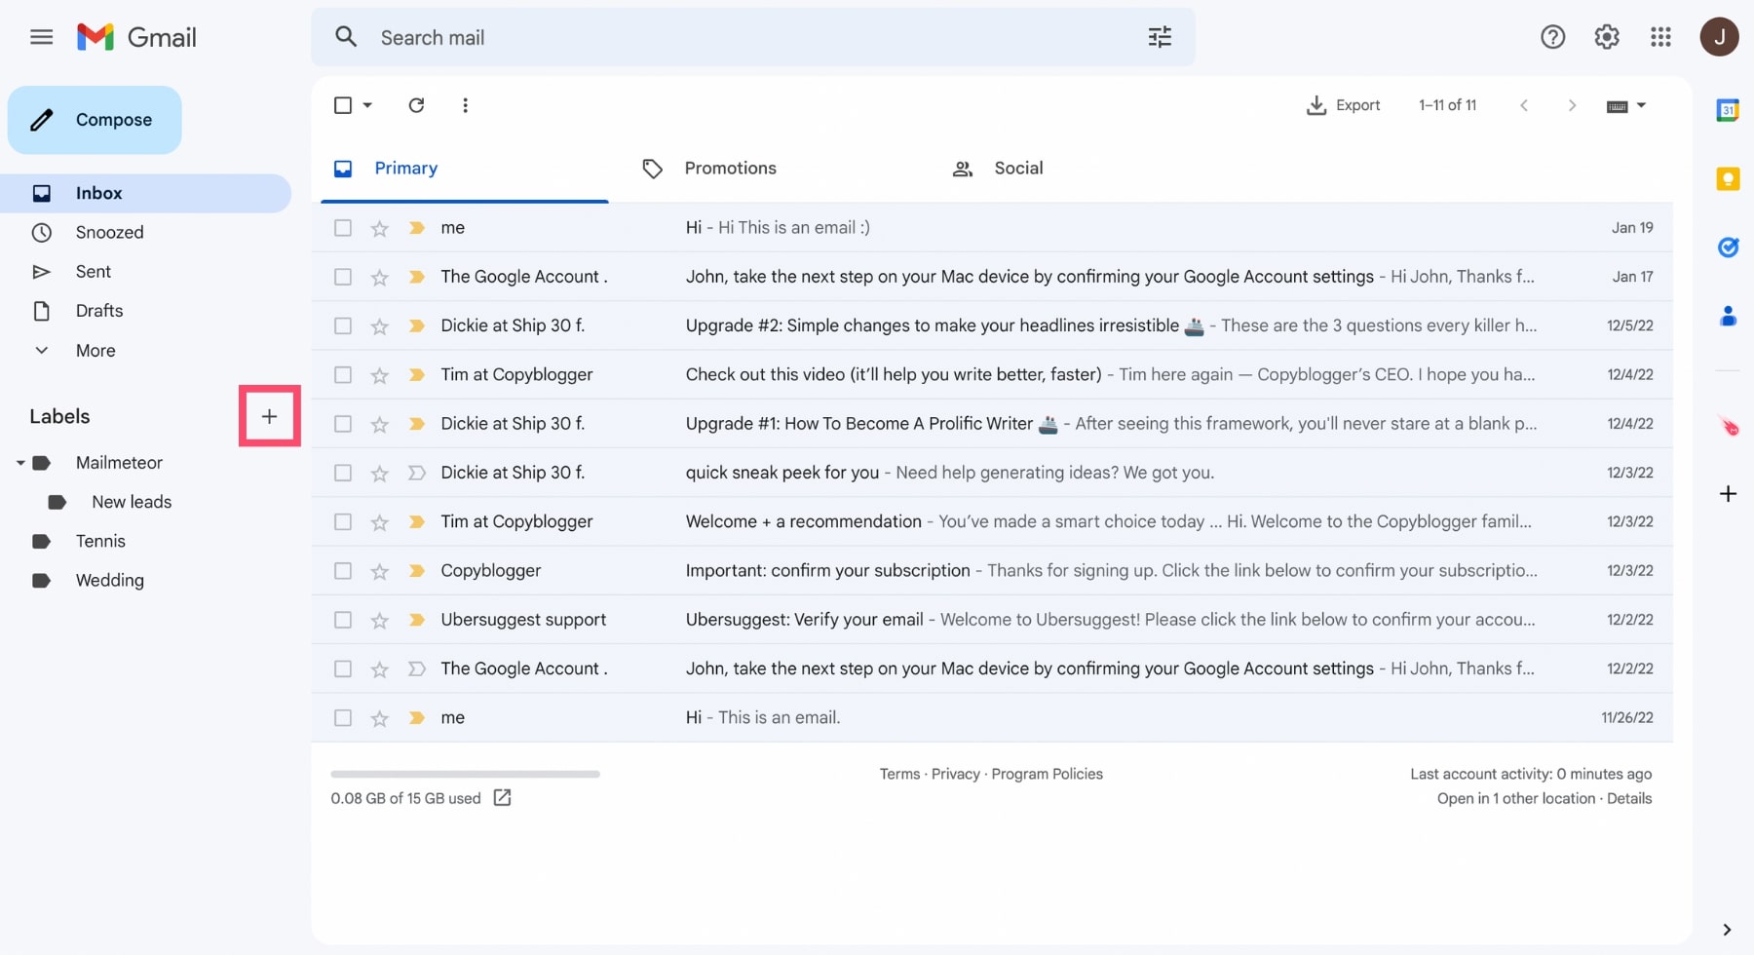Select the Jan 19 'me' email checkbox
This screenshot has width=1754, height=955.
[343, 228]
